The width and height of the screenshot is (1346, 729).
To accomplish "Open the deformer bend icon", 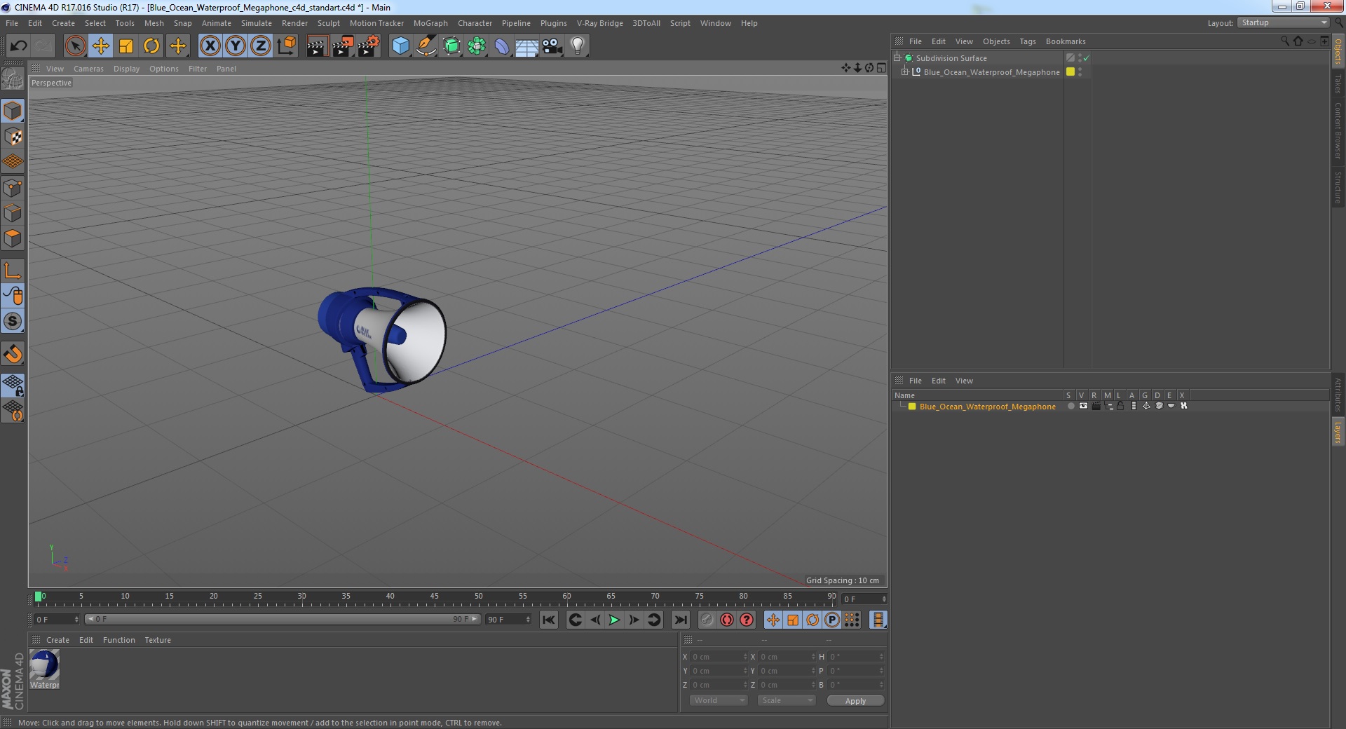I will [x=502, y=46].
